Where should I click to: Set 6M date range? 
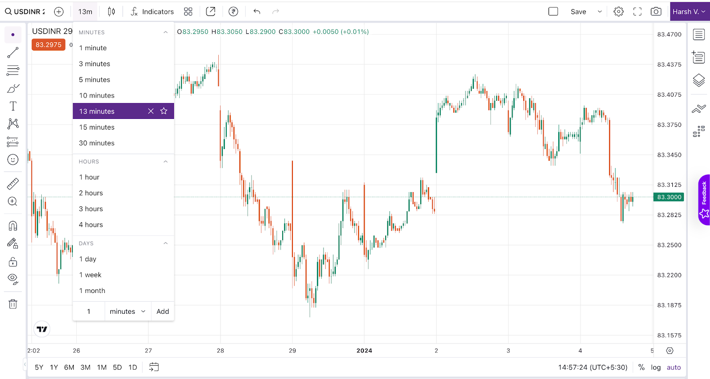tap(69, 367)
